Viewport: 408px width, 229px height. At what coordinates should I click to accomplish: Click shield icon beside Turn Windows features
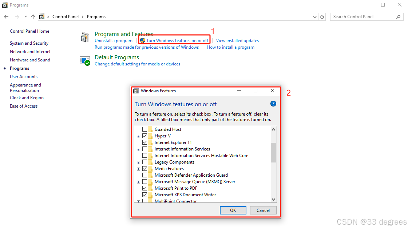[143, 41]
